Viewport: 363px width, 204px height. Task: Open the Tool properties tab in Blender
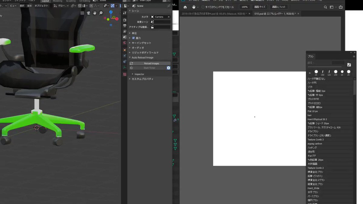(x=125, y=13)
